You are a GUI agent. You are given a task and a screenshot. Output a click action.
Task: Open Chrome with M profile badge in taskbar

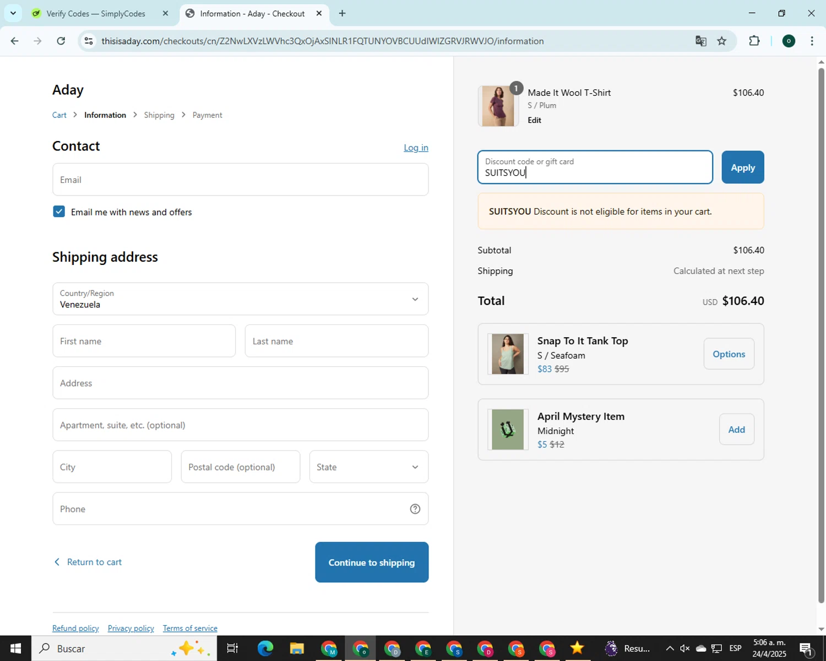[x=329, y=648]
